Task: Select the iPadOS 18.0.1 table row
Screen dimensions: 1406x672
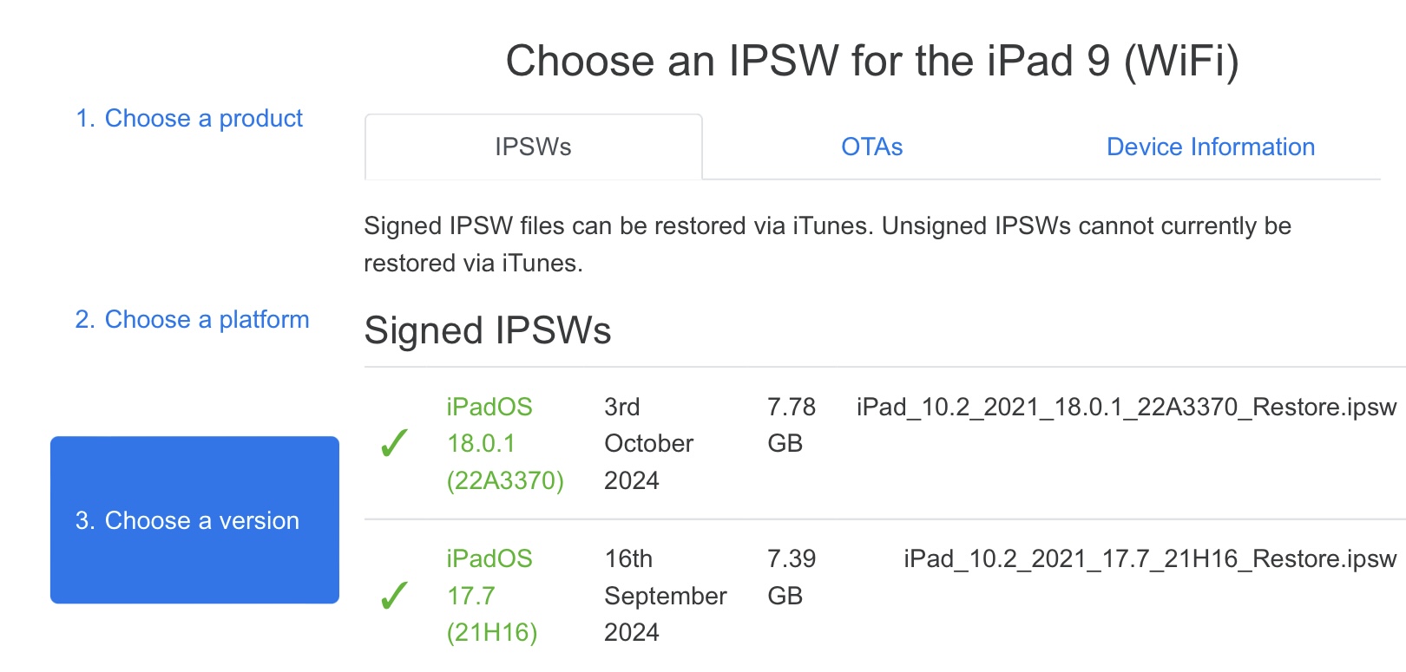Action: [x=885, y=443]
